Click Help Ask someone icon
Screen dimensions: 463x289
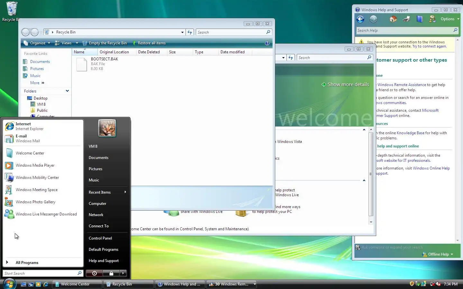tap(432, 19)
